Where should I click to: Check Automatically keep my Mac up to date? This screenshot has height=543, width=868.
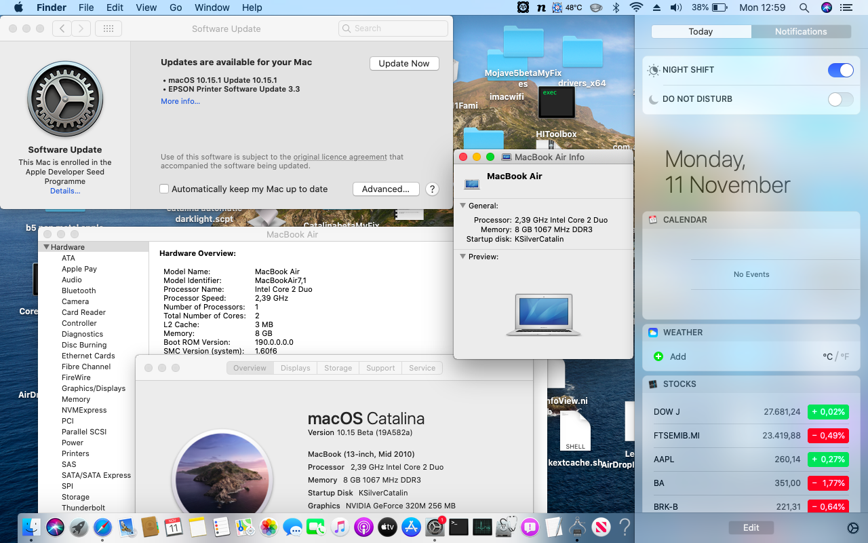[x=164, y=189]
